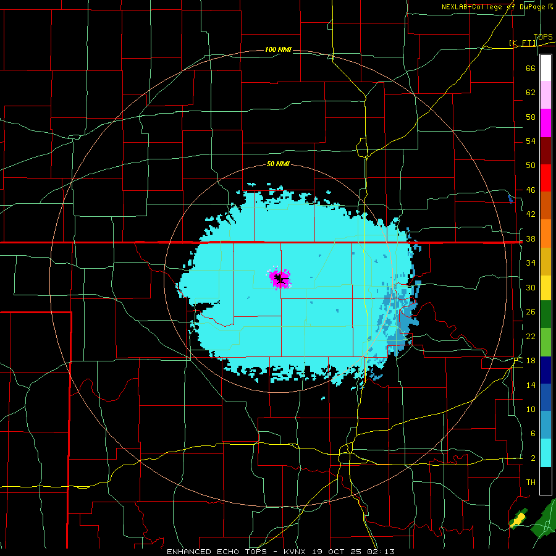
Task: Click the legend value "22"
Action: pyautogui.click(x=531, y=337)
